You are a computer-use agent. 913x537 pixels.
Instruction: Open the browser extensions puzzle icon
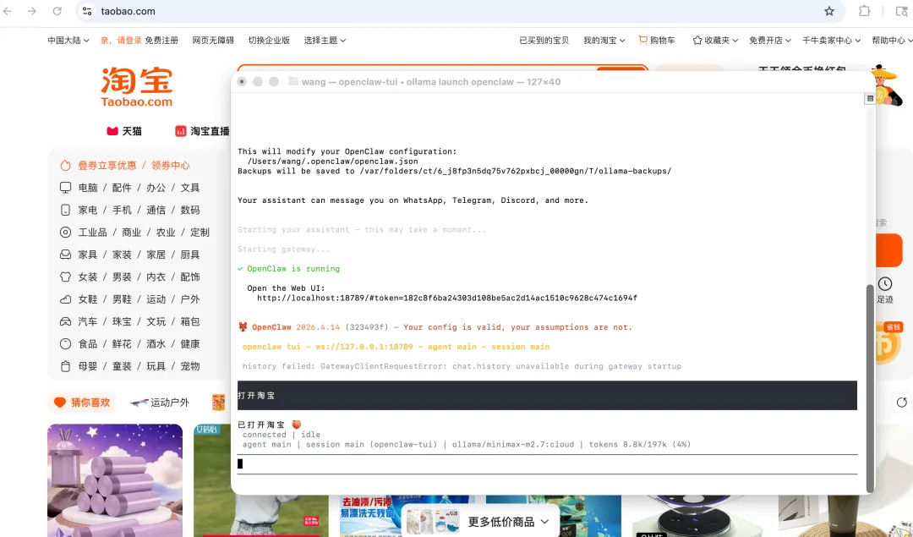point(865,11)
